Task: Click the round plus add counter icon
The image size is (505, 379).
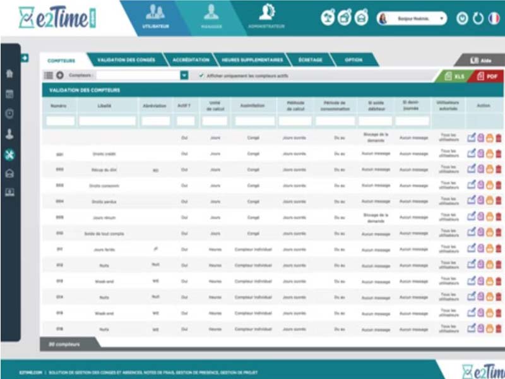Action: coord(60,75)
